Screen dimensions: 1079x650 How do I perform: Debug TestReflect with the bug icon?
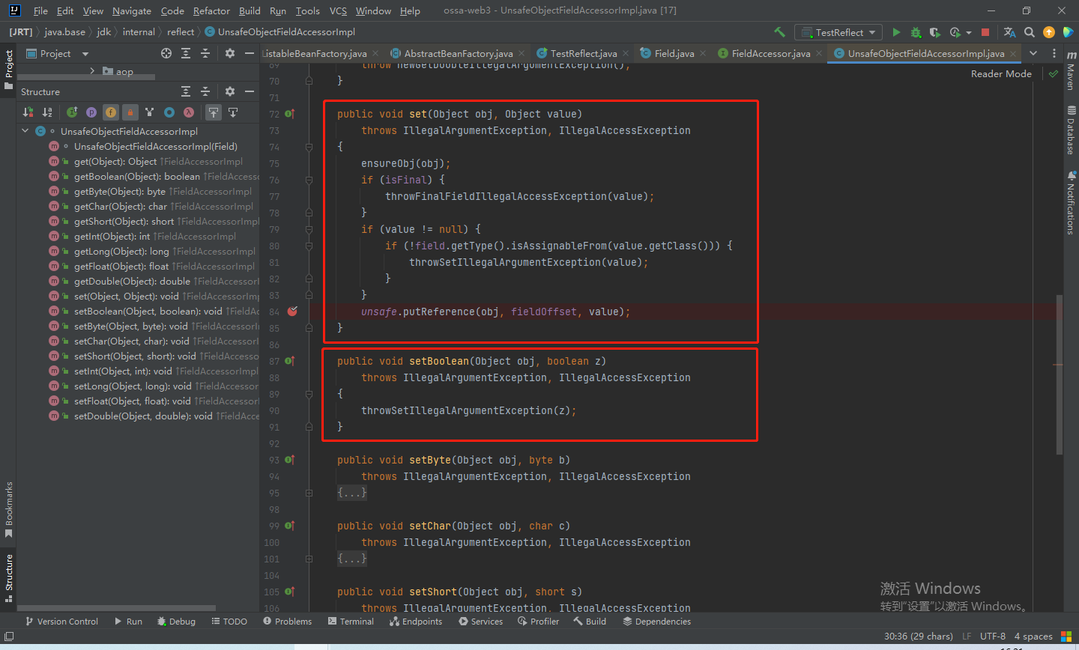coord(916,32)
